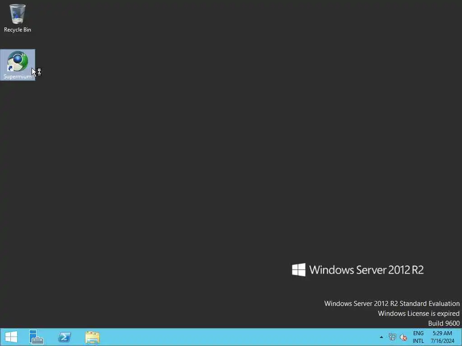Open the ENG INTL input language switcher
The width and height of the screenshot is (462, 346).
click(x=418, y=337)
